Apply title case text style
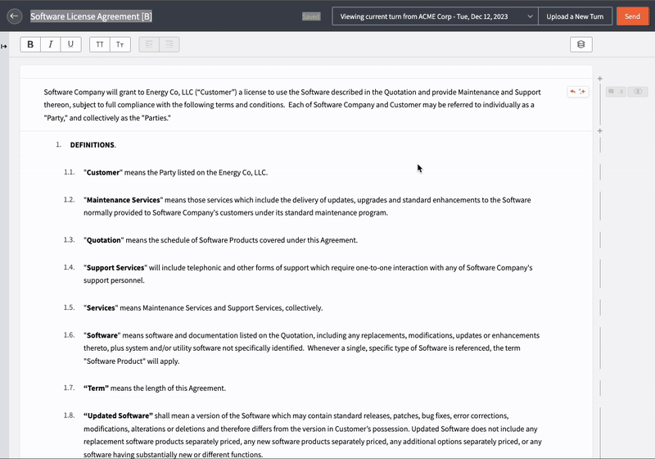 (120, 44)
